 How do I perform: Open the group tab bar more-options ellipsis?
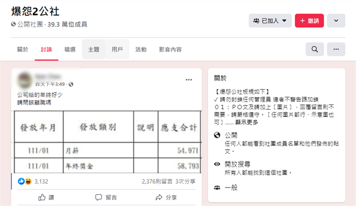(x=336, y=49)
